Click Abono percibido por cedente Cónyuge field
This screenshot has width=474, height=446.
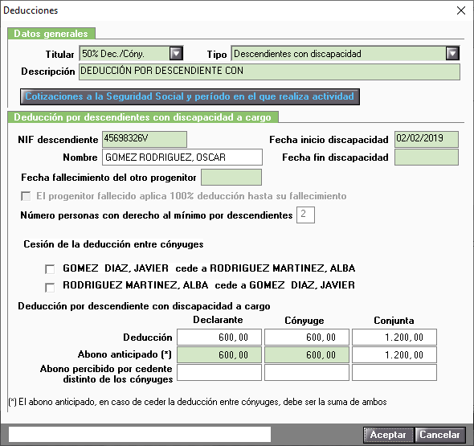pos(307,372)
